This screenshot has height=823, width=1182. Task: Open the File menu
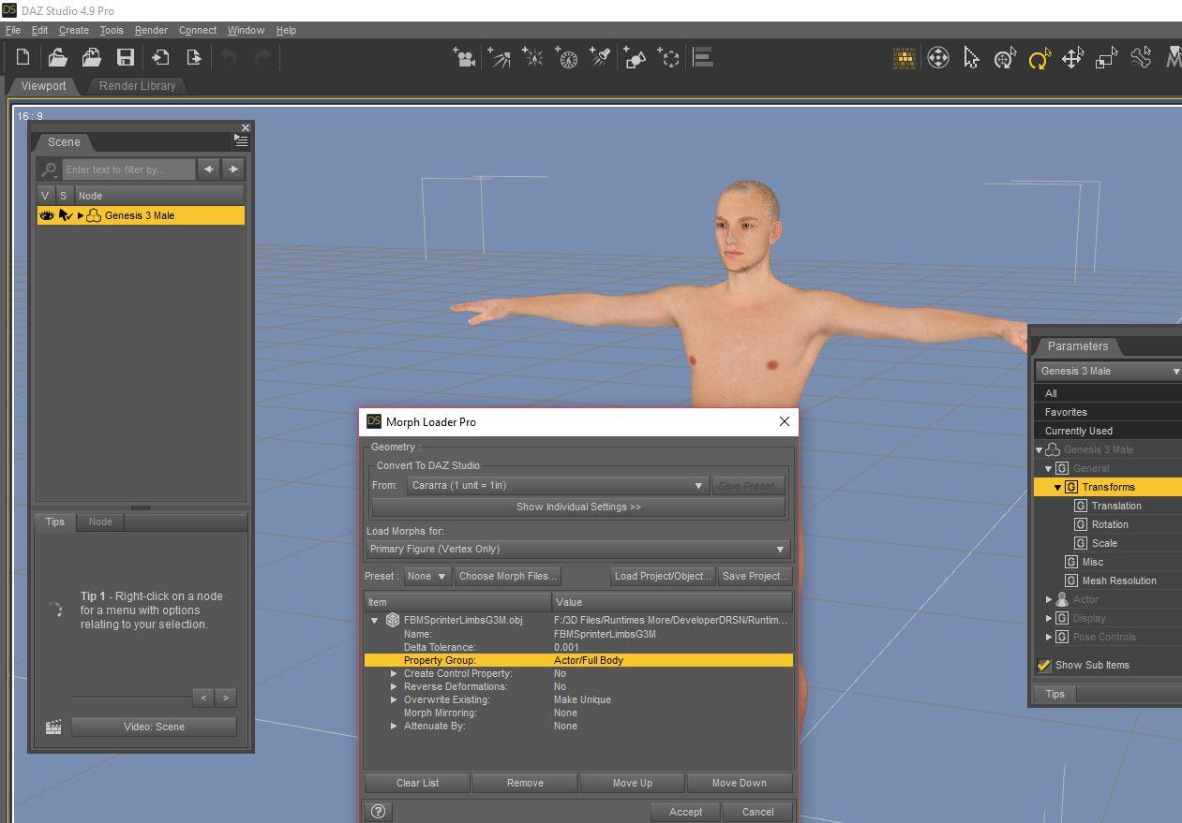point(12,30)
